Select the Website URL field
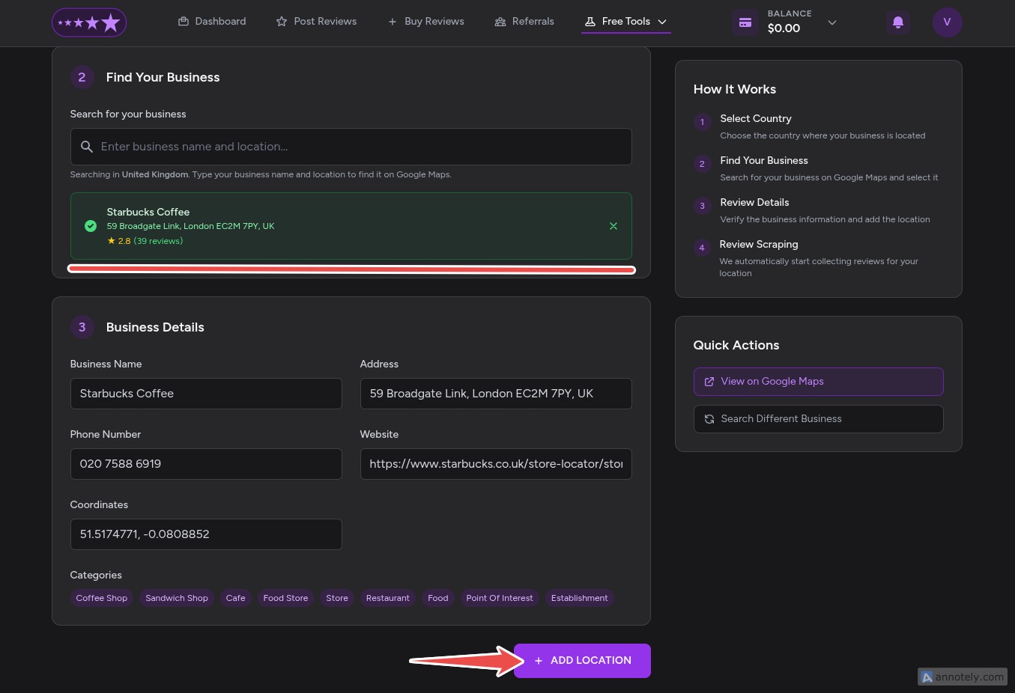Image resolution: width=1015 pixels, height=693 pixels. [x=496, y=464]
